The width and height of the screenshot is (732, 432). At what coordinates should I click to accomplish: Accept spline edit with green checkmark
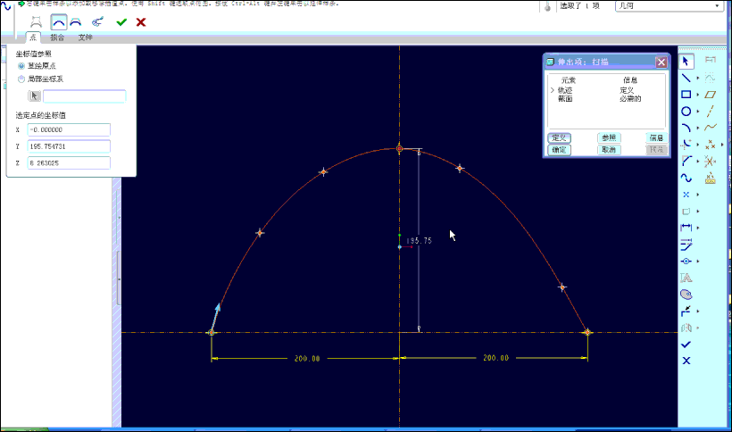click(x=121, y=22)
